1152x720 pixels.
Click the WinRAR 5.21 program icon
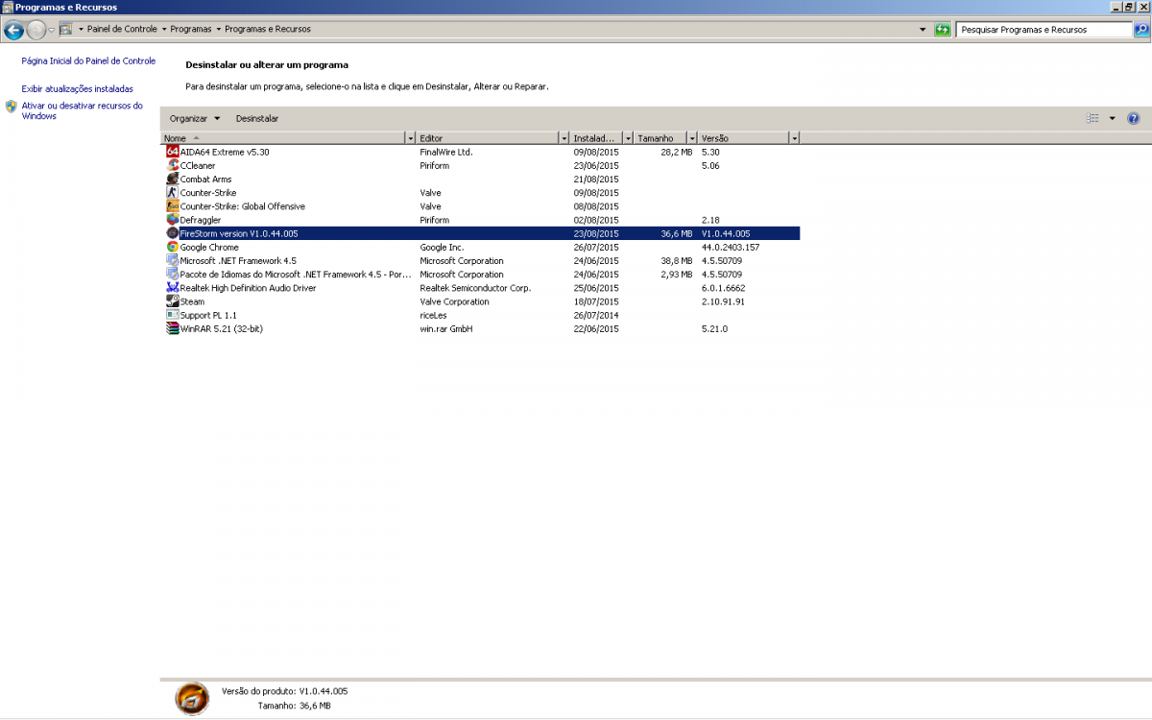coord(173,328)
